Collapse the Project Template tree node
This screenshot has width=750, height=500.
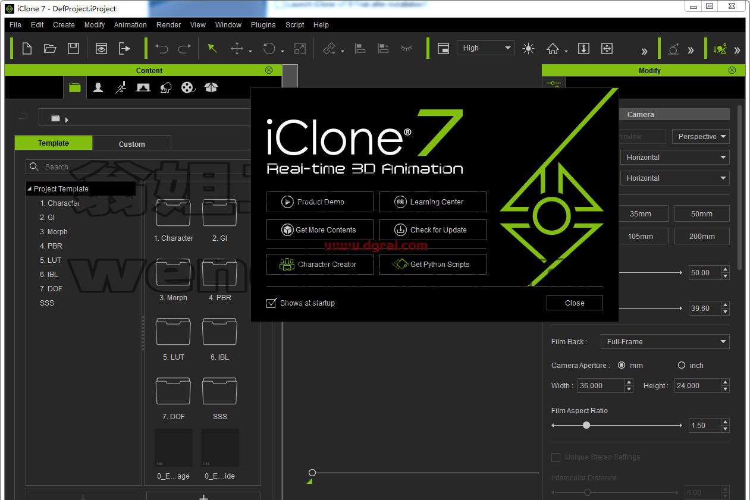(30, 189)
